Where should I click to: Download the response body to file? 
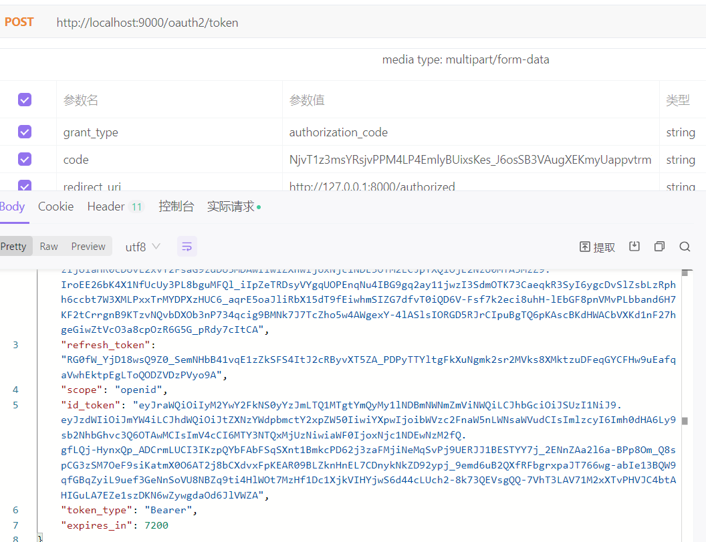point(634,247)
